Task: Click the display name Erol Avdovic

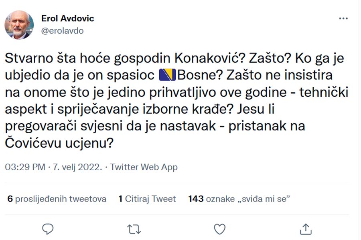Action: 68,18
